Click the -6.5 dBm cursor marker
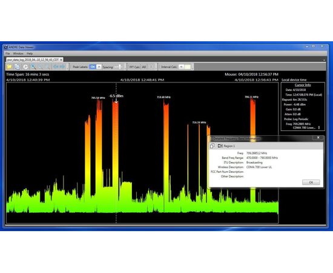The height and width of the screenshot is (273, 333). pos(116,96)
